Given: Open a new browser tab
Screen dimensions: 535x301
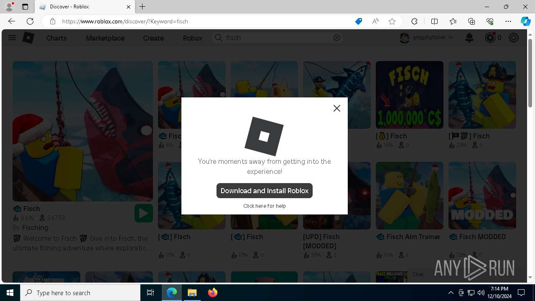Looking at the screenshot, I should point(143,7).
